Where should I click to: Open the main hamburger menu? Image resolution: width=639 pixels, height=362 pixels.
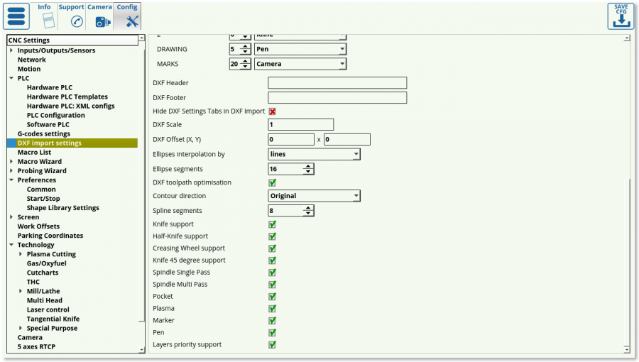point(16,16)
